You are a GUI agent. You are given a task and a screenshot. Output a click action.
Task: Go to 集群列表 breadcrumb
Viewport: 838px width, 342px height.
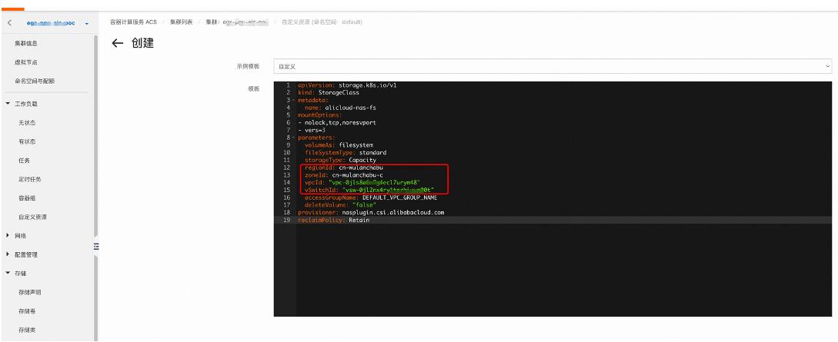[x=181, y=22]
